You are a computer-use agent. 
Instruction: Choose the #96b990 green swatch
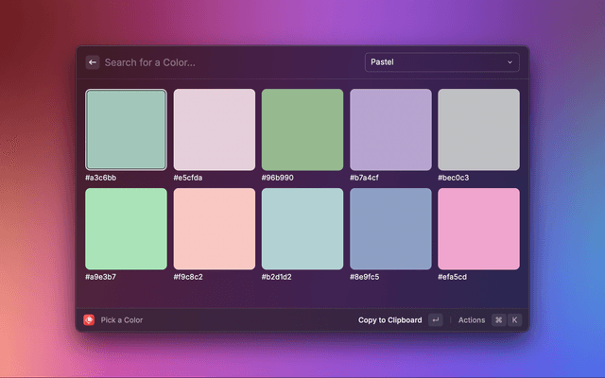pos(302,129)
